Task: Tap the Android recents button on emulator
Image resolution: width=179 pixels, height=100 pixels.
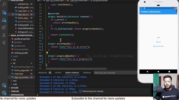Action: pos(169,72)
